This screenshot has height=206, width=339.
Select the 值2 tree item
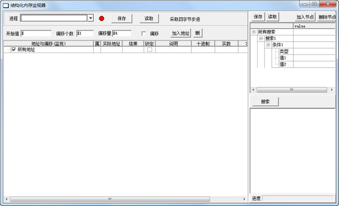click(x=283, y=64)
